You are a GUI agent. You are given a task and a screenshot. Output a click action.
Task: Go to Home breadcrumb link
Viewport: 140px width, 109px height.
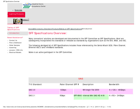click(x=31, y=29)
